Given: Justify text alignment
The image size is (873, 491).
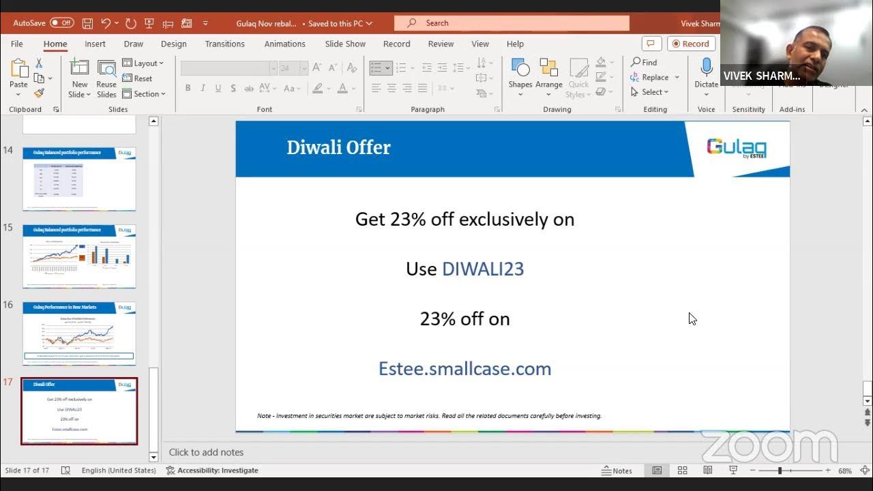Looking at the screenshot, I should [x=423, y=88].
